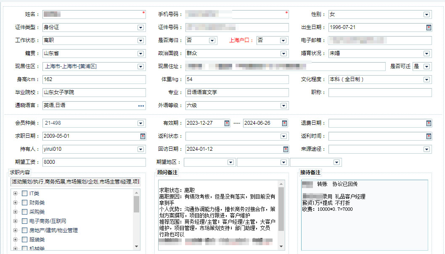The image size is (445, 254).
Task: Open the first 期望地区 dropdown
Action: (230, 162)
